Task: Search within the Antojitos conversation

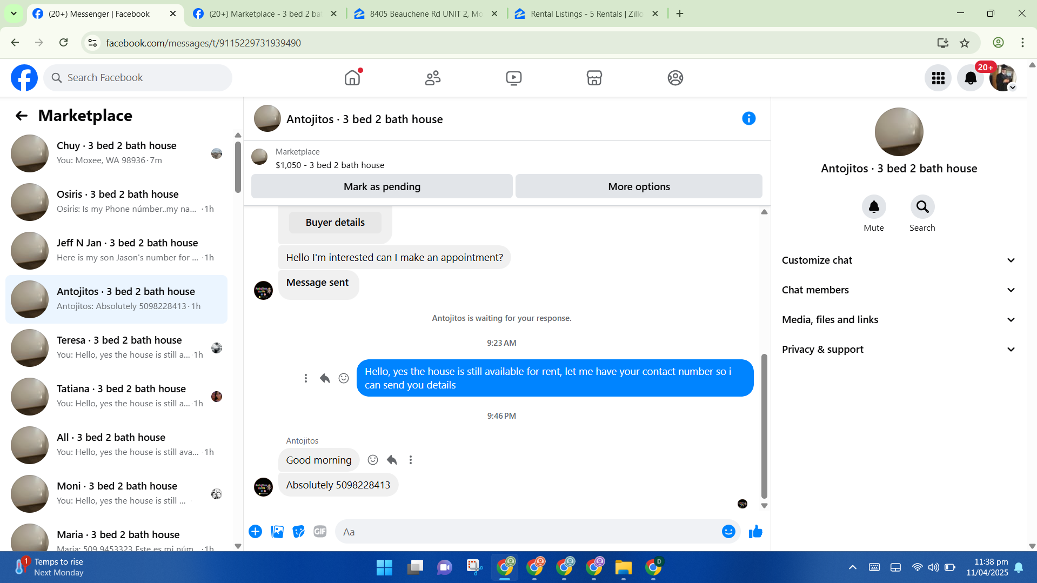Action: tap(922, 207)
